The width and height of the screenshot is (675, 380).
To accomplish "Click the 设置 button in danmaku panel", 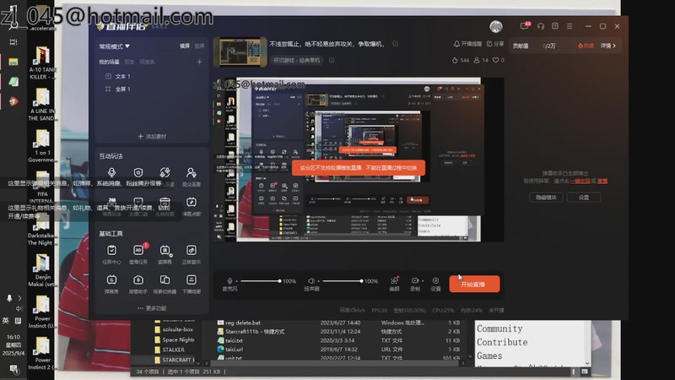I will [584, 198].
